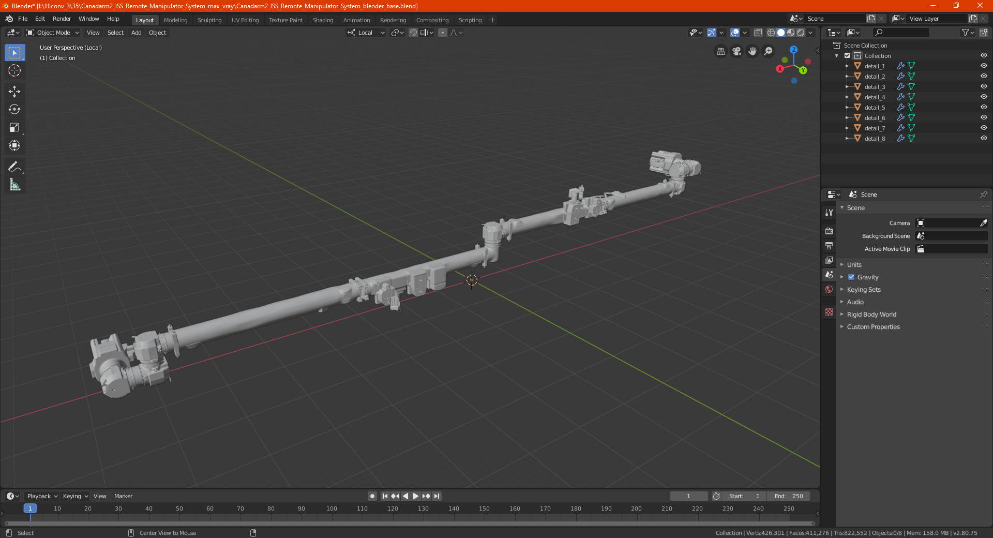Open the Render menu
Viewport: 993px width, 538px height.
tap(62, 19)
